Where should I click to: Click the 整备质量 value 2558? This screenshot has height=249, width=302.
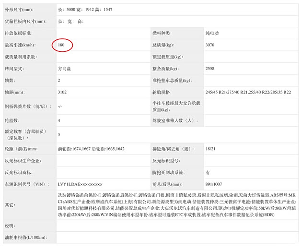210,69
